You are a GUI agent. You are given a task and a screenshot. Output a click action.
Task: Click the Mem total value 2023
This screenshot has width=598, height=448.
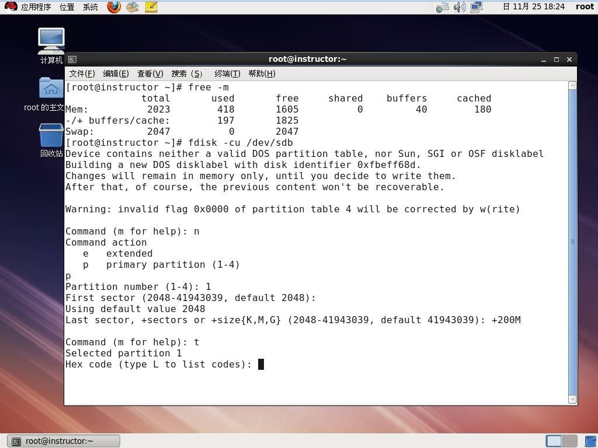click(x=159, y=109)
